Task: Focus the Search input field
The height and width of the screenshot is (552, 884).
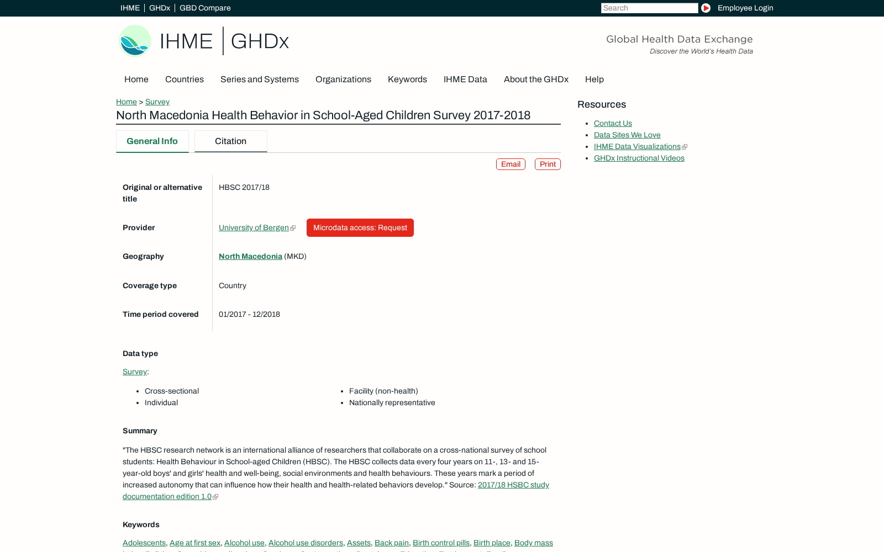Action: [x=649, y=8]
